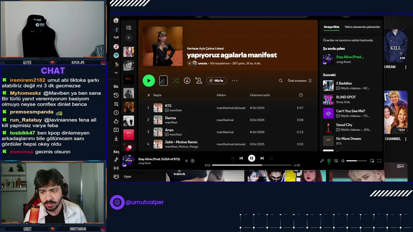The width and height of the screenshot is (413, 232).
Task: Play the playlist with the green play button
Action: [149, 81]
